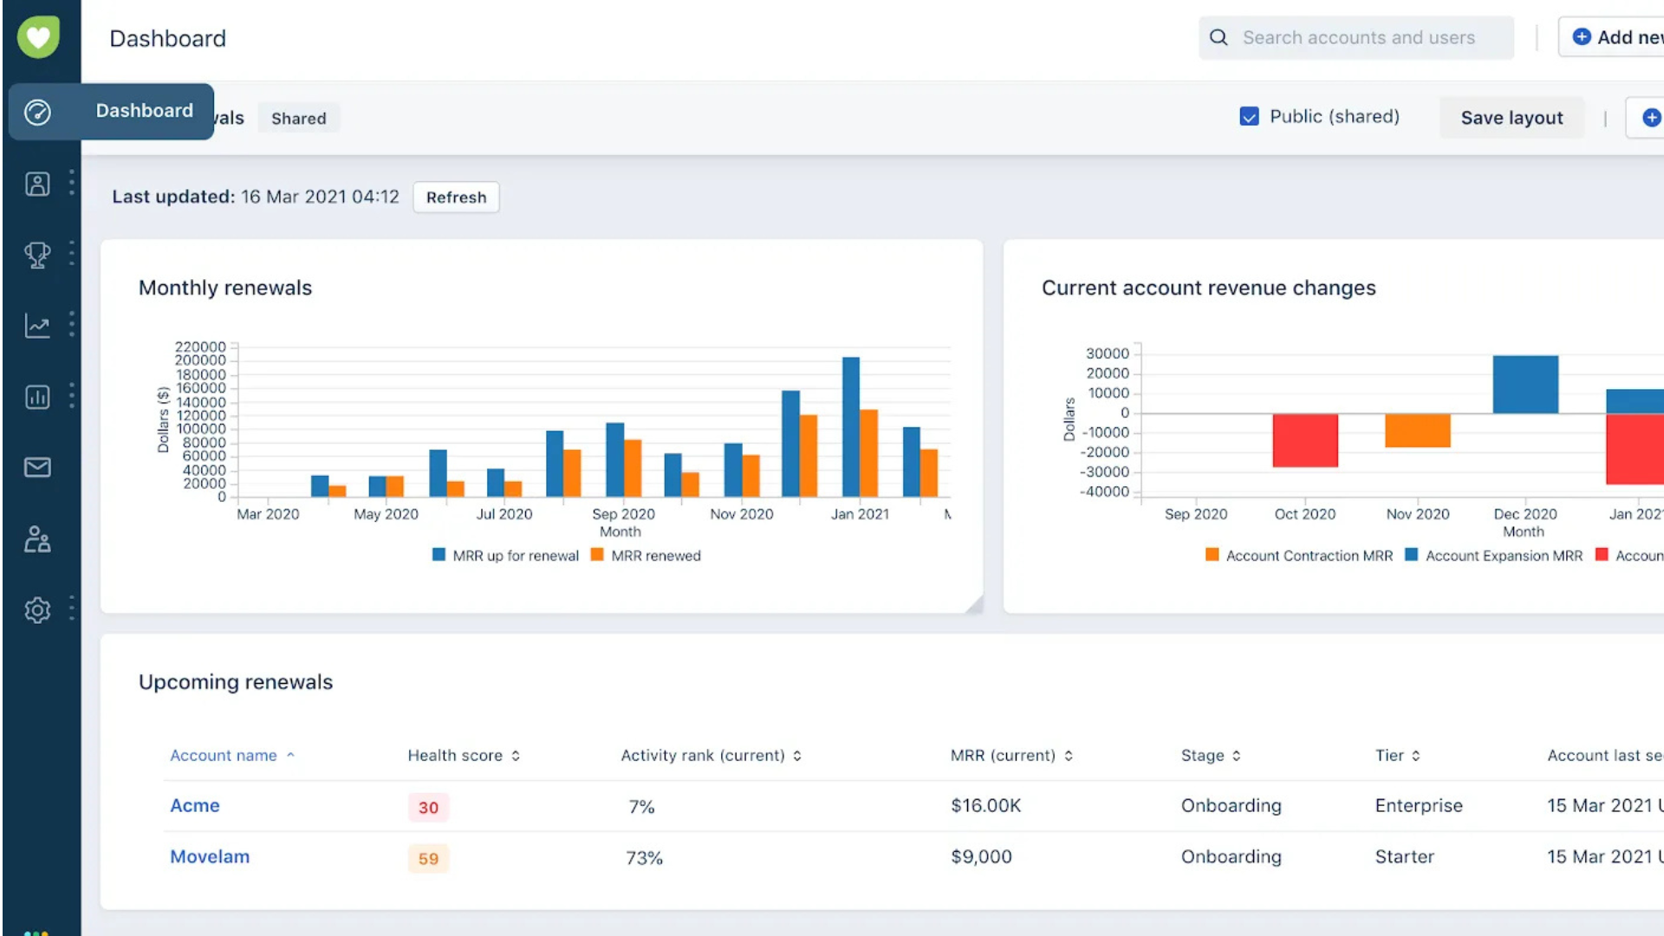The image size is (1664, 936).
Task: Open the accounts icon in sidebar
Action: [x=37, y=184]
